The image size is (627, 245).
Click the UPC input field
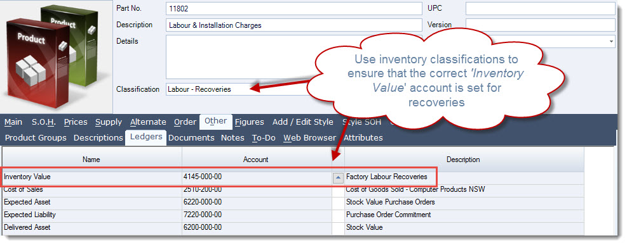(540, 8)
